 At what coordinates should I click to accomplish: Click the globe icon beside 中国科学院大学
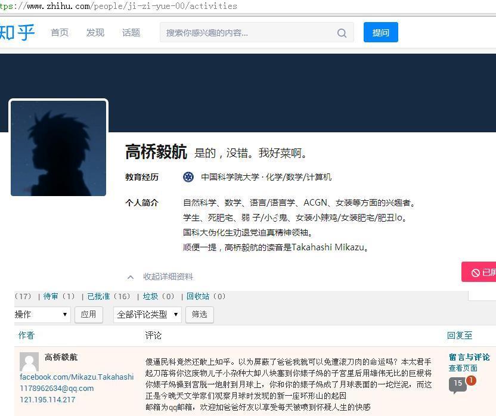pos(188,177)
